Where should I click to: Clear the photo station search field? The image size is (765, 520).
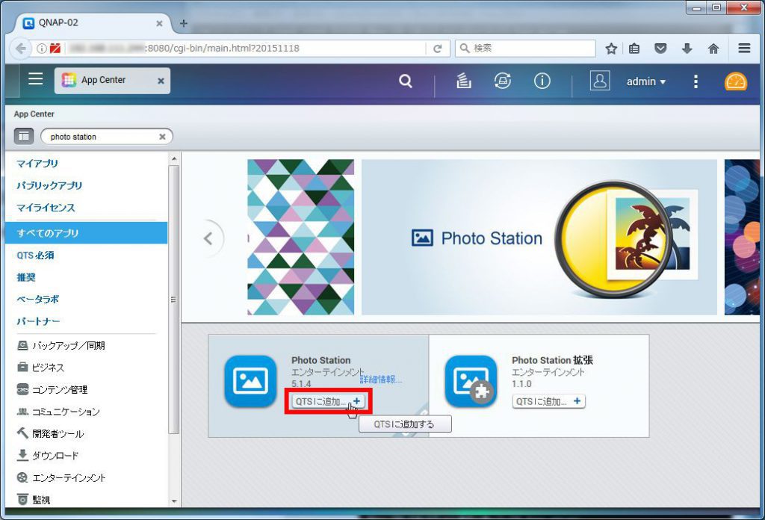[x=162, y=137]
